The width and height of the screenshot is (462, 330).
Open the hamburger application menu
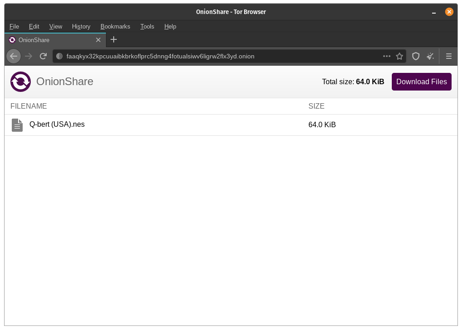tap(449, 56)
